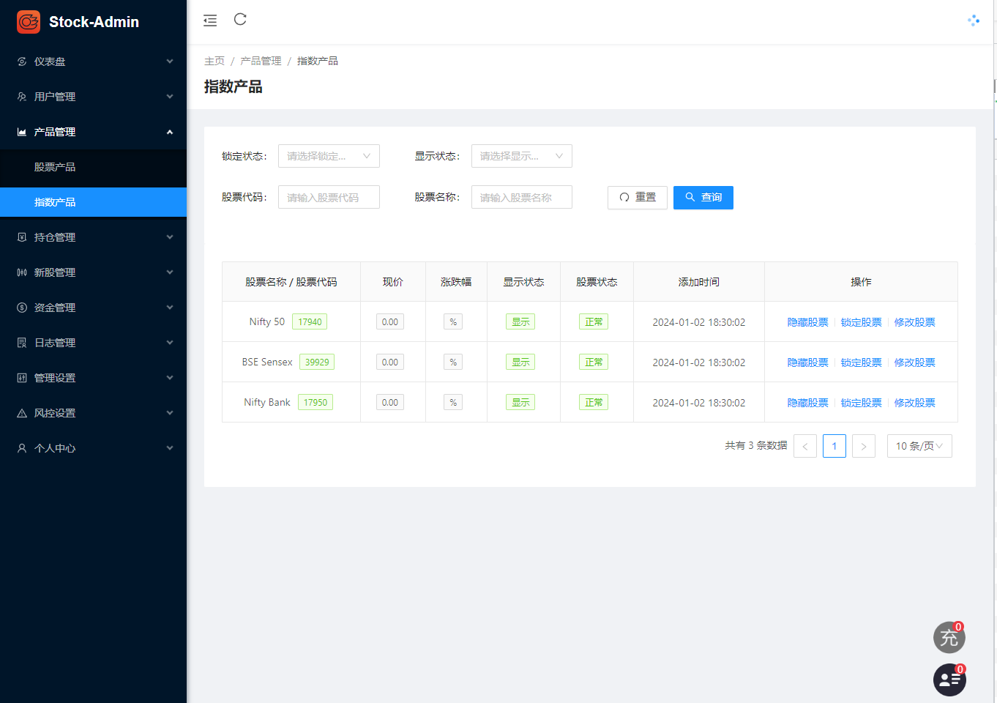Toggle Nifty Bank display status badge
997x703 pixels.
(x=520, y=401)
